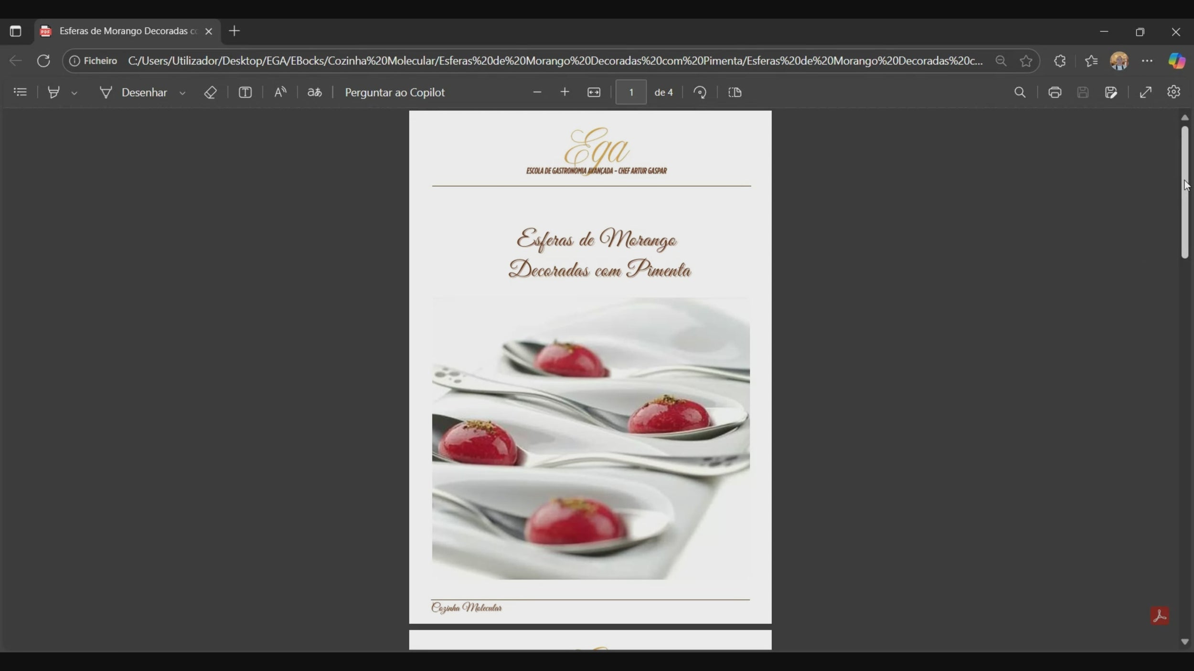Pick the eraser tool
The image size is (1194, 671).
[210, 92]
